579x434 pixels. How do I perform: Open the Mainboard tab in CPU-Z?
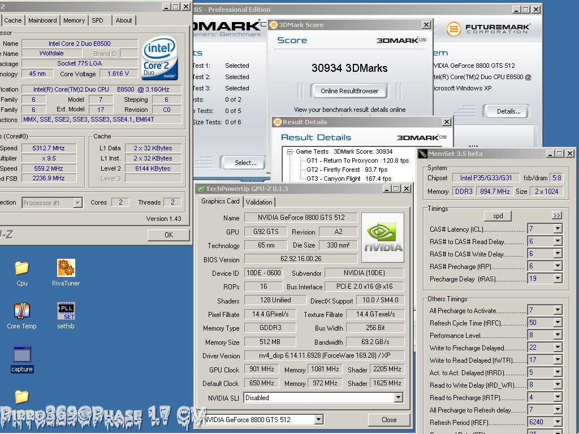click(42, 20)
